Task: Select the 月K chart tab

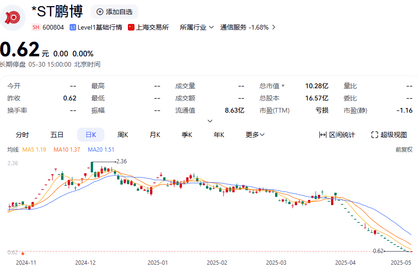Action: click(155, 135)
